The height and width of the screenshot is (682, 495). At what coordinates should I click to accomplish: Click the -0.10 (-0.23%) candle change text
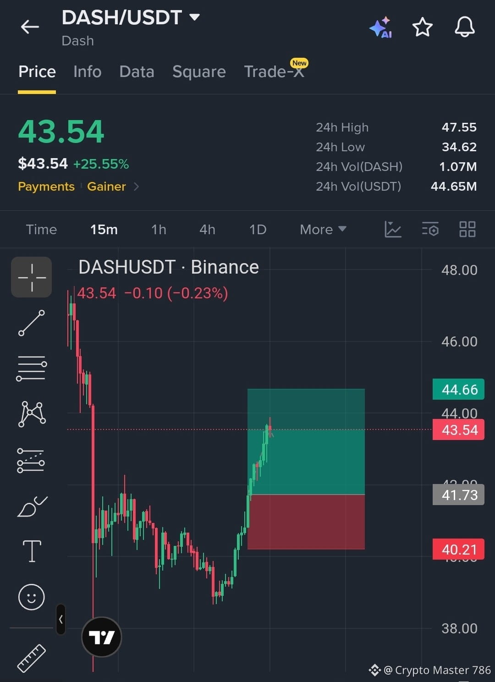(176, 293)
